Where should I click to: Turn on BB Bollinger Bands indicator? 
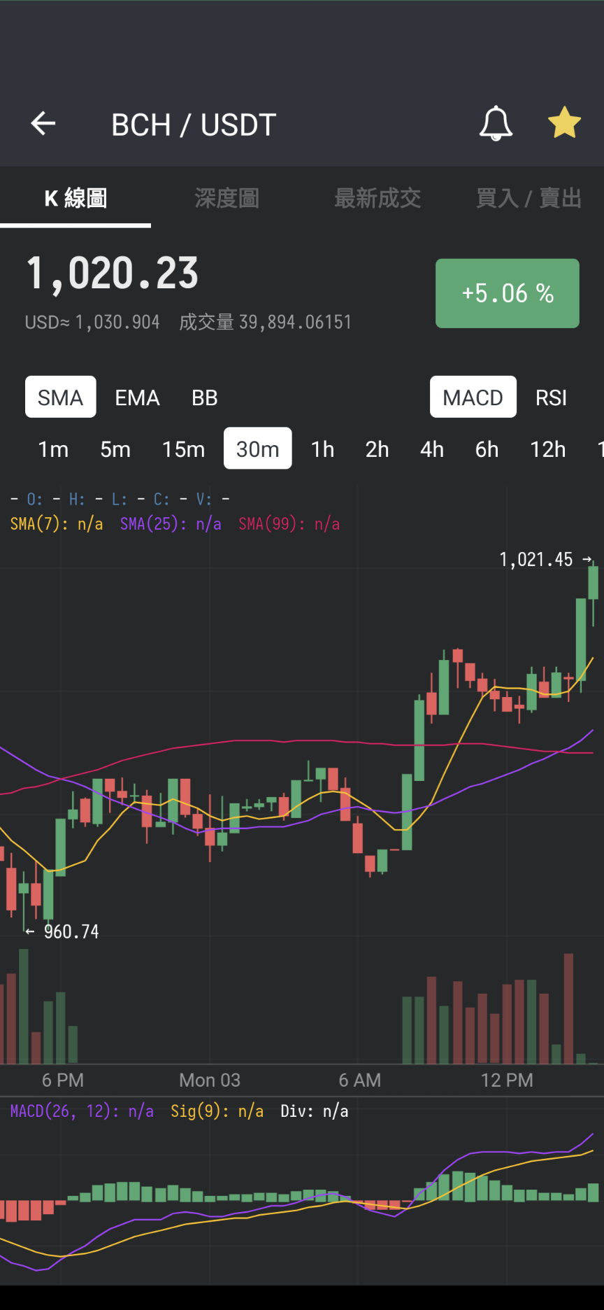[x=204, y=397]
